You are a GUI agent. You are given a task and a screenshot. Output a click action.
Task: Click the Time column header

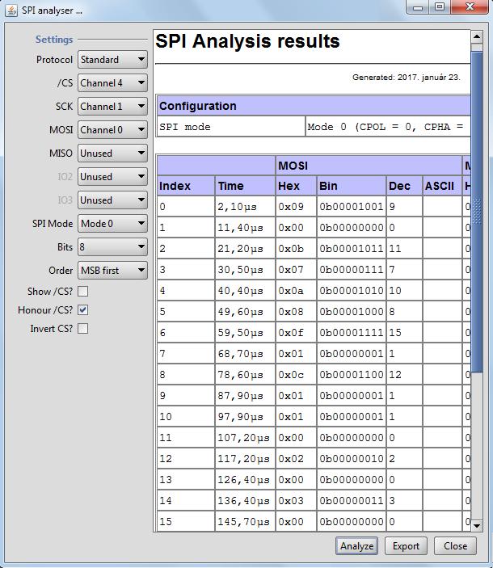click(x=245, y=186)
